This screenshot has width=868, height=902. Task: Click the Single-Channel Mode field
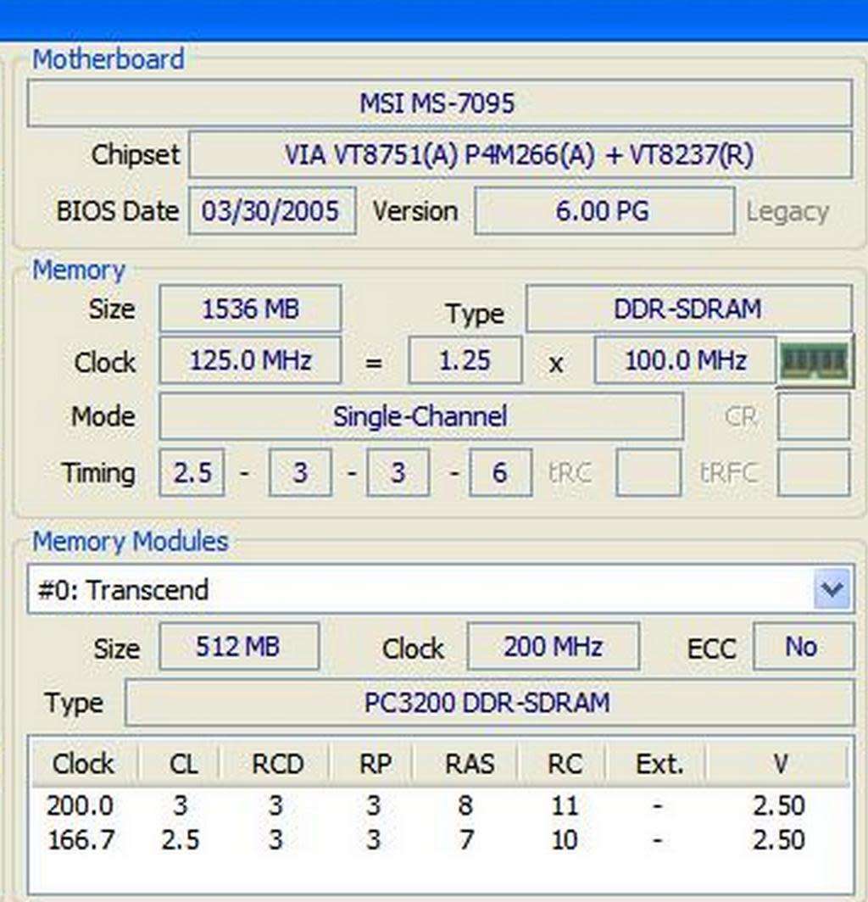(x=420, y=416)
